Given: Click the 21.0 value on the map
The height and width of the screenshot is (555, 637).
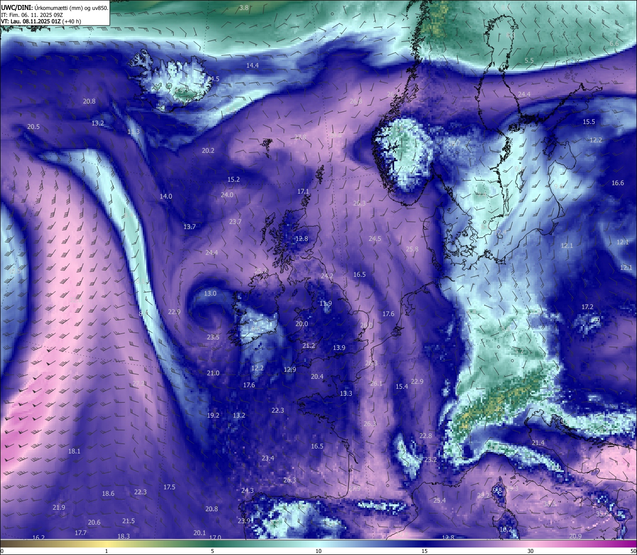Looking at the screenshot, I should tap(213, 373).
